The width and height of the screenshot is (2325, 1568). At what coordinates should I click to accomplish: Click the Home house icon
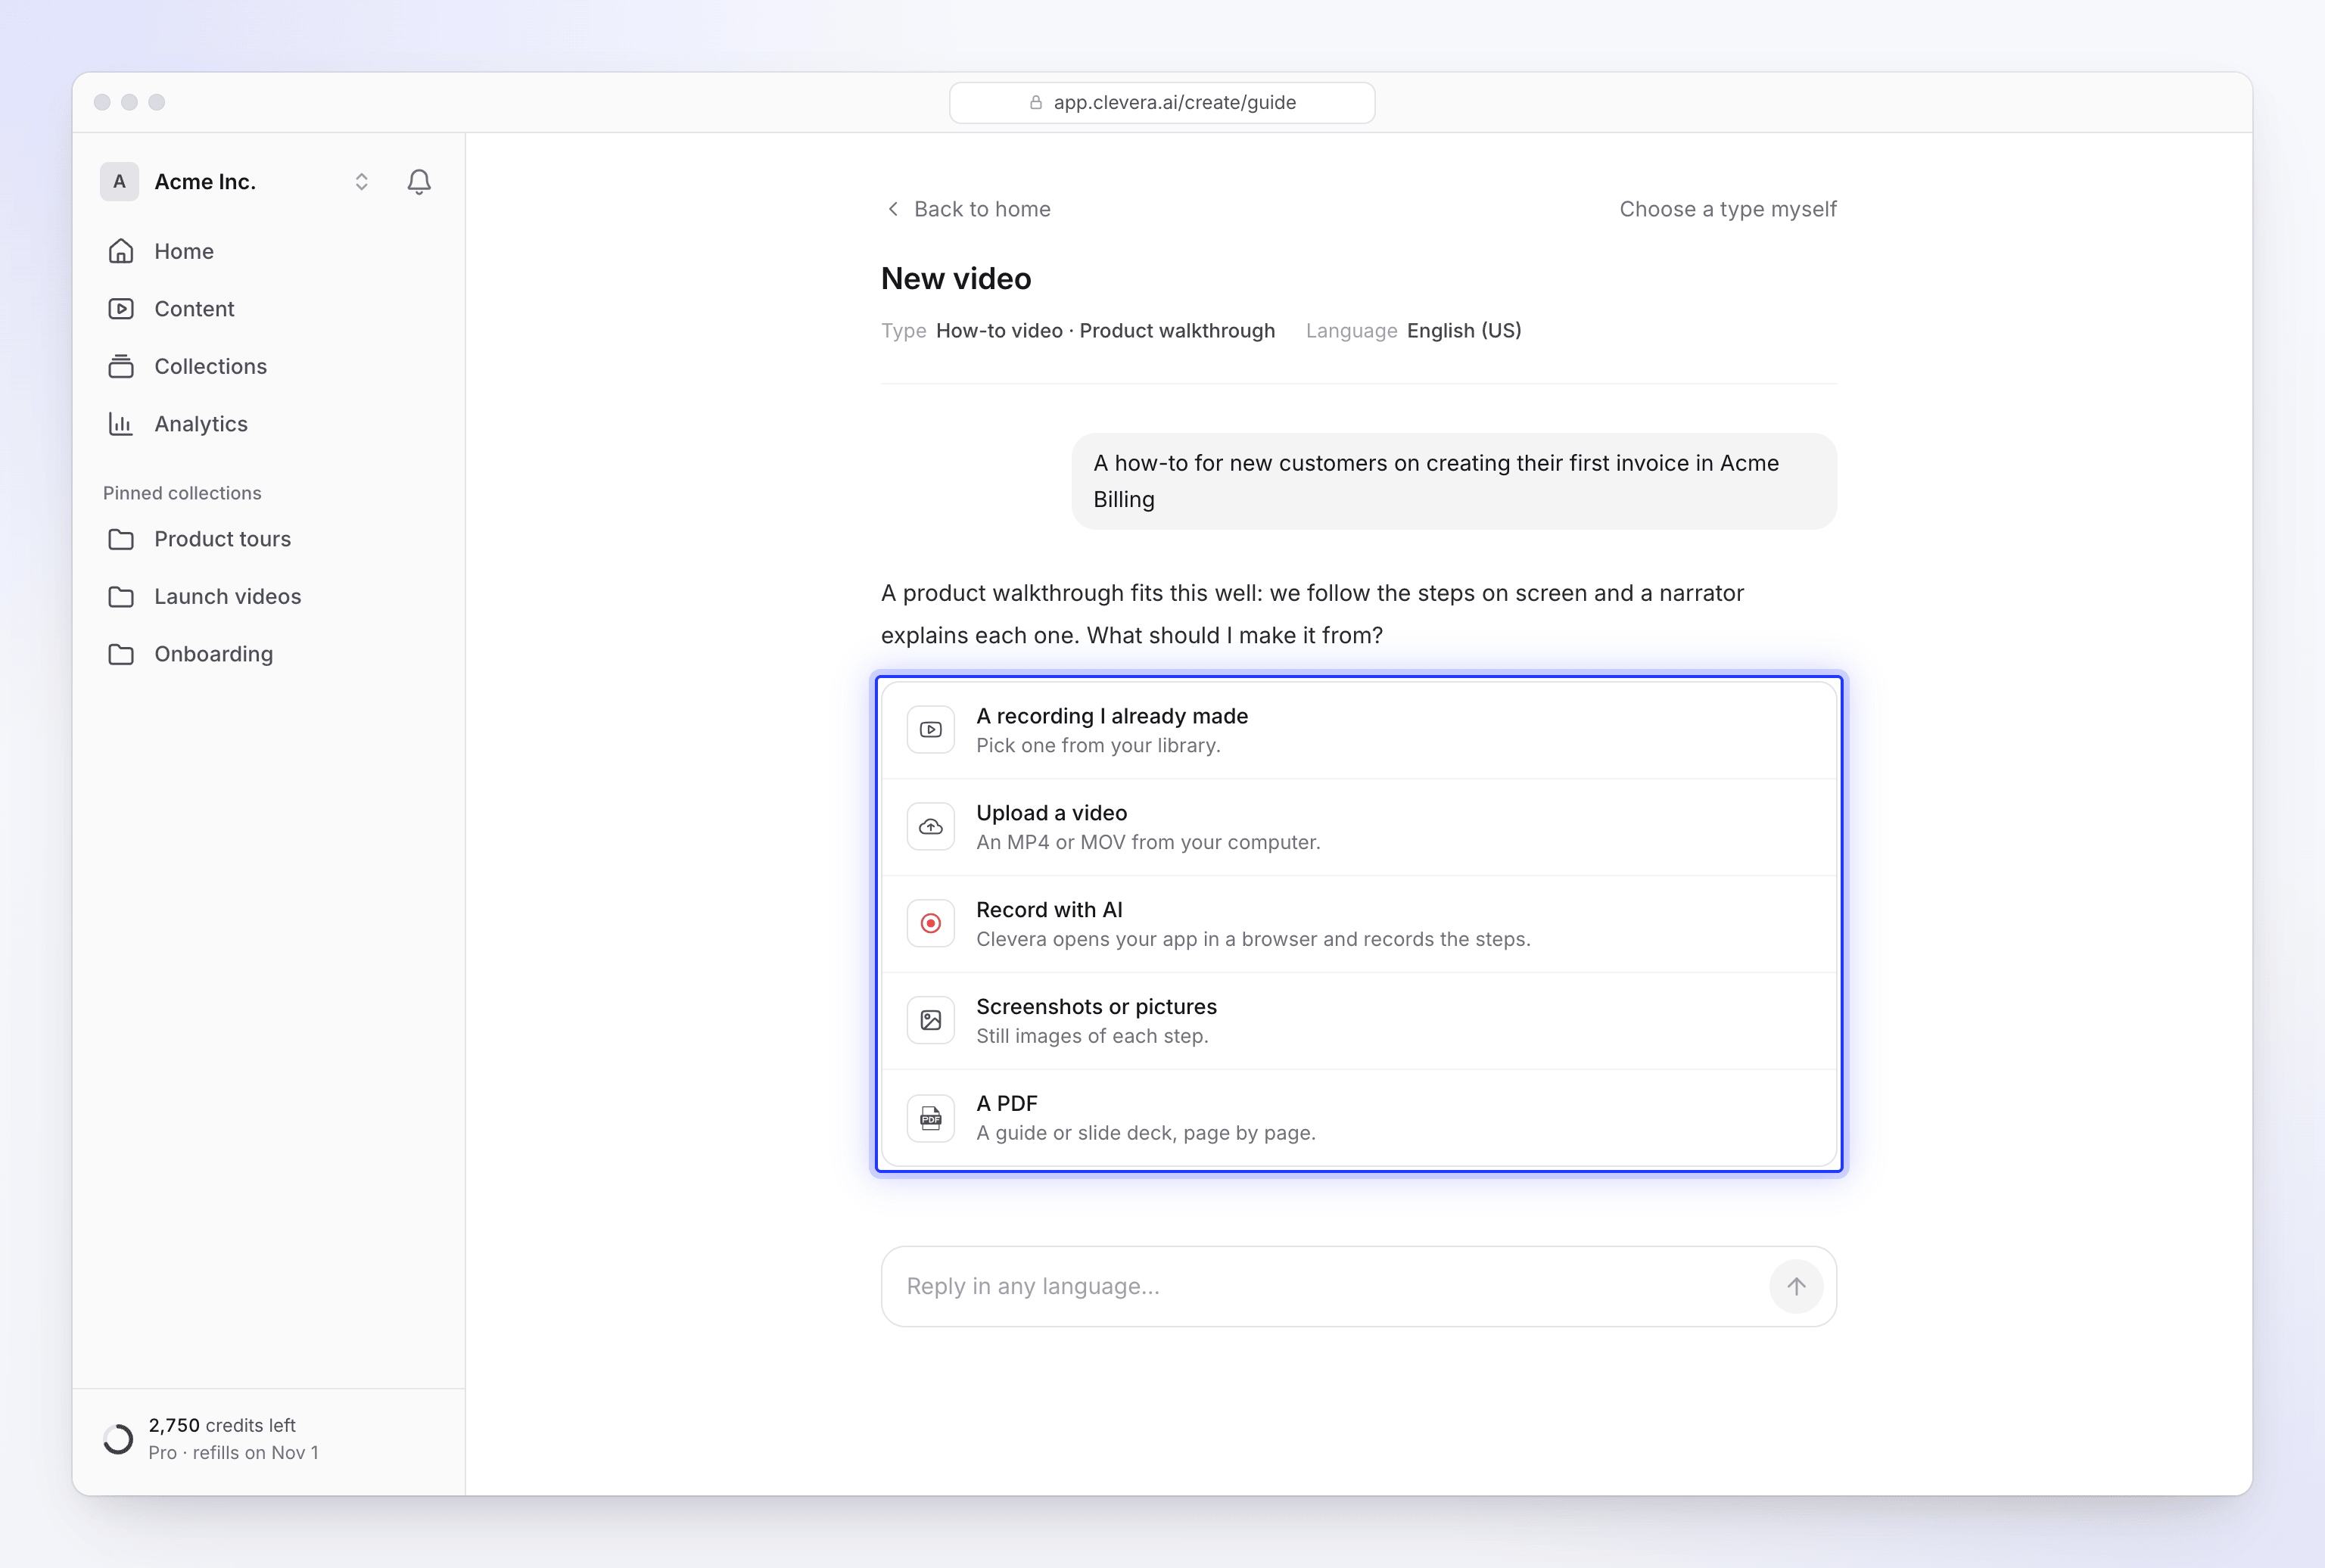[x=121, y=251]
